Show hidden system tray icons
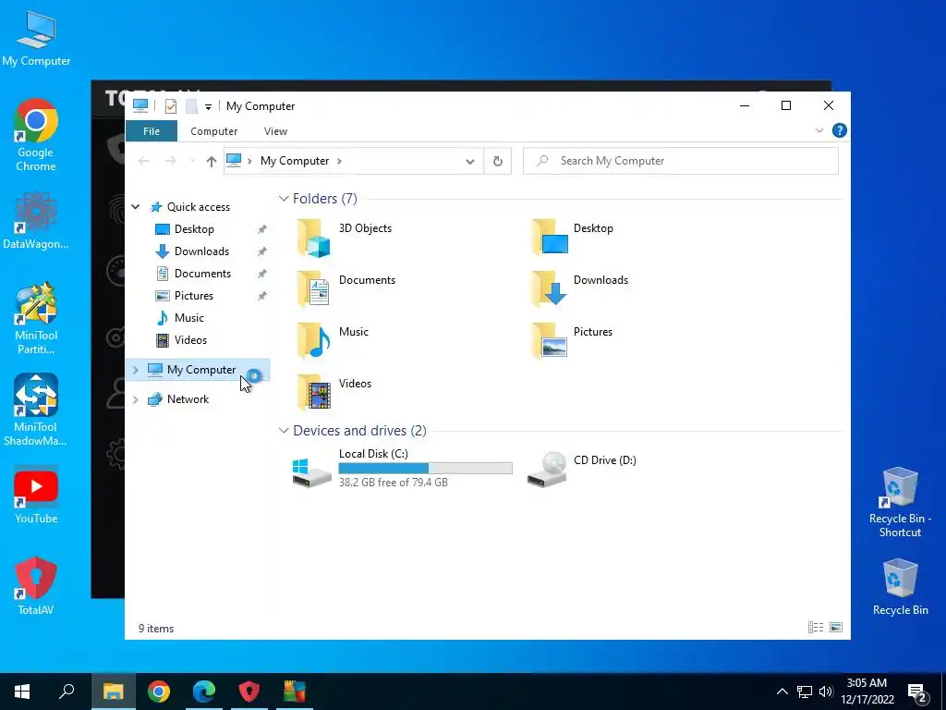 pos(782,692)
